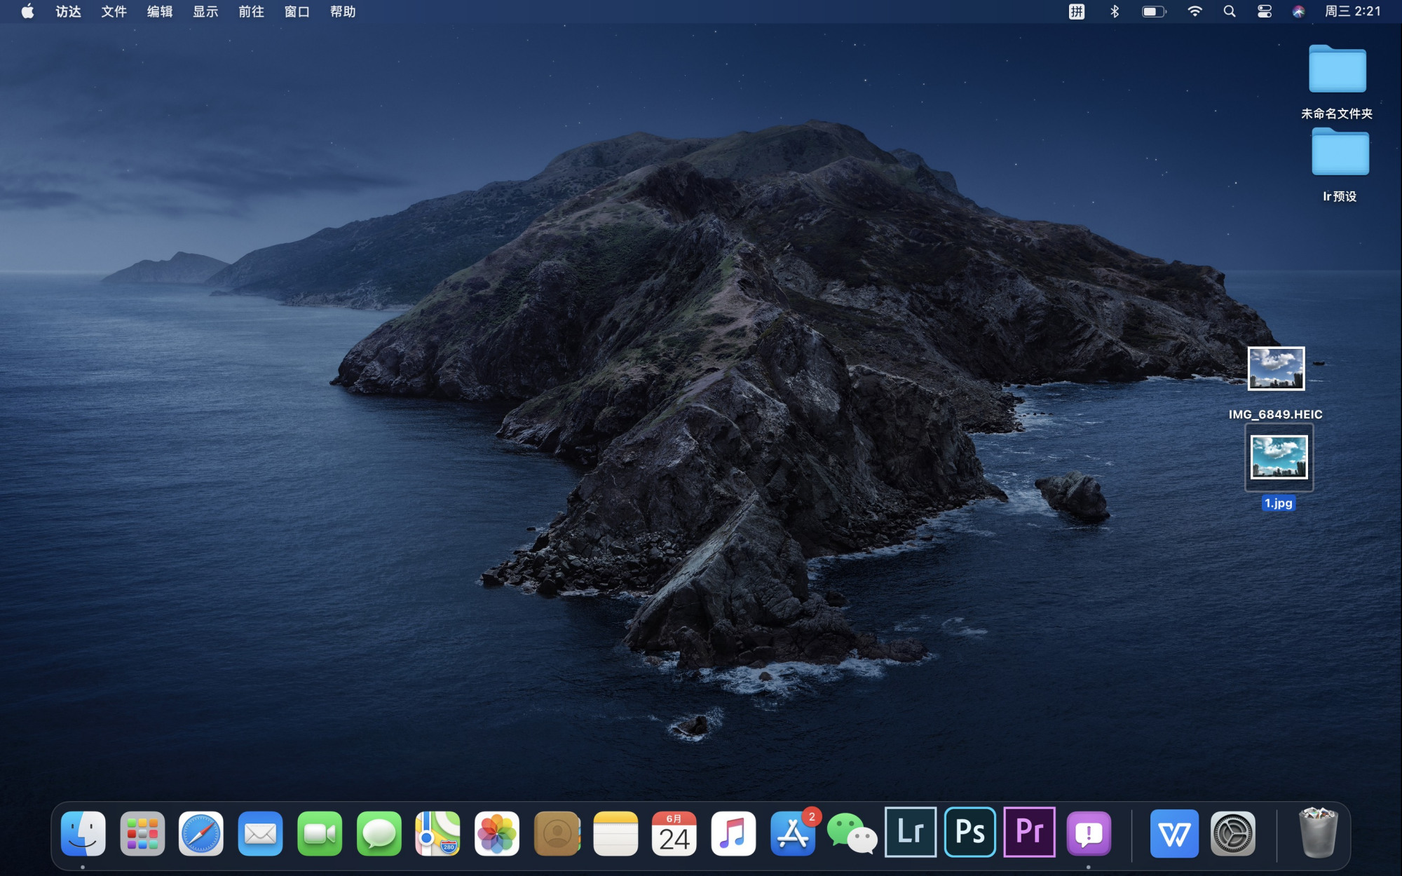This screenshot has width=1402, height=876.
Task: Click the clock showing 周三 2:21
Action: point(1352,11)
